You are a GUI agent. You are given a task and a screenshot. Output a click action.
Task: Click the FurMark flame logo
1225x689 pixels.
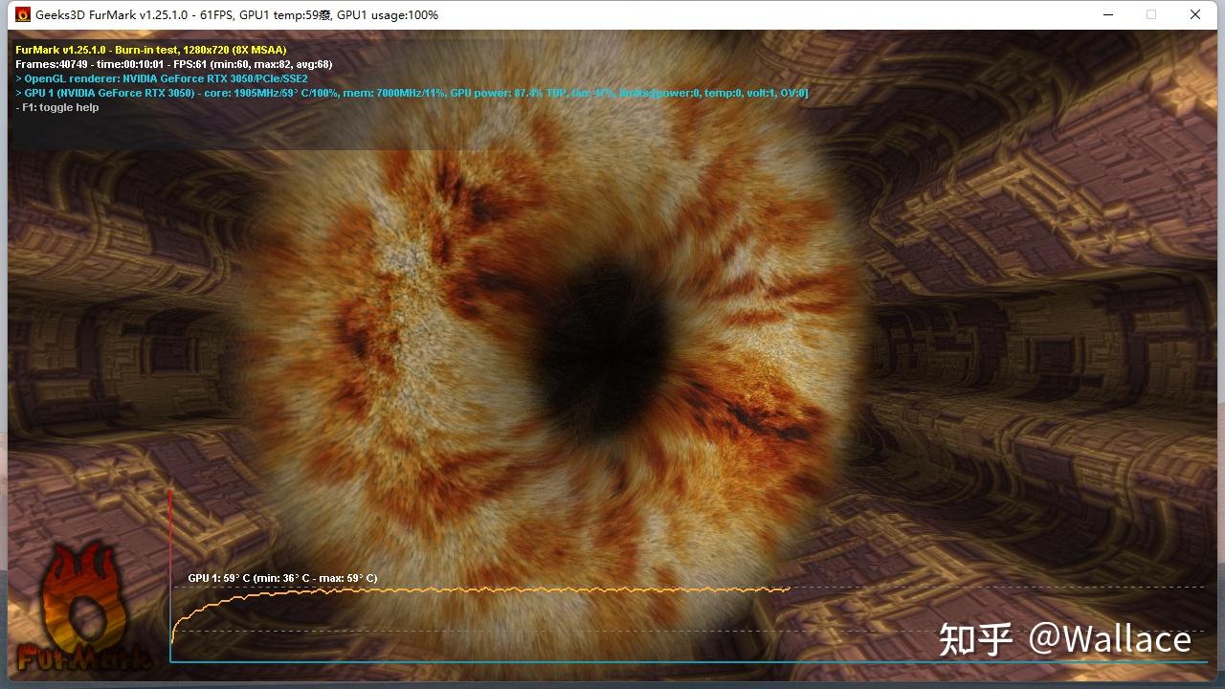pyautogui.click(x=85, y=608)
